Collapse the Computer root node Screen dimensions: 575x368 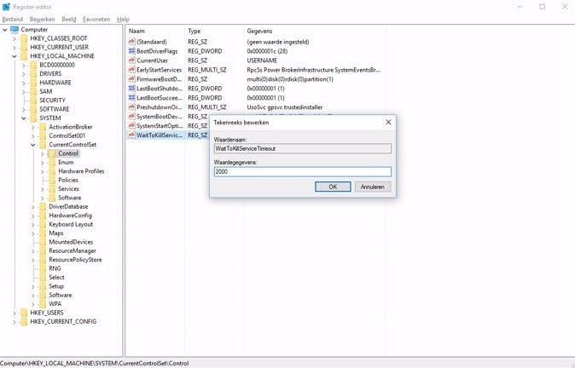[5, 30]
